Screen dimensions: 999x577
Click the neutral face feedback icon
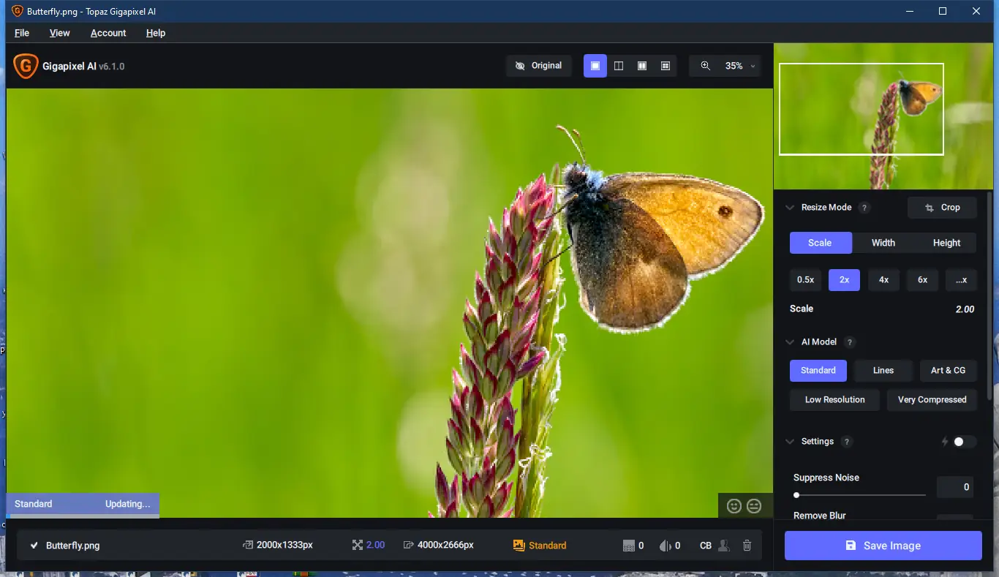point(754,505)
